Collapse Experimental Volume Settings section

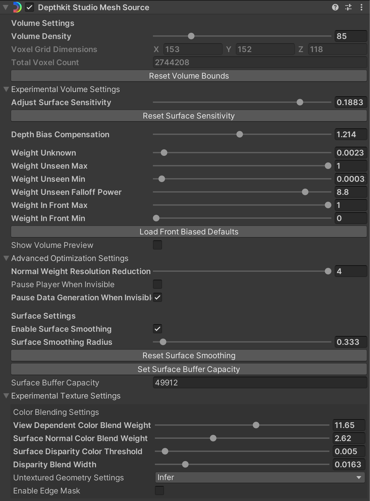tap(6, 89)
